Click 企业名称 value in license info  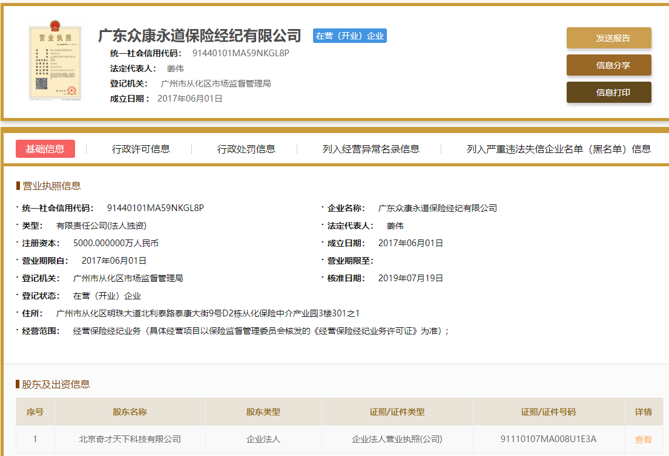coord(437,208)
